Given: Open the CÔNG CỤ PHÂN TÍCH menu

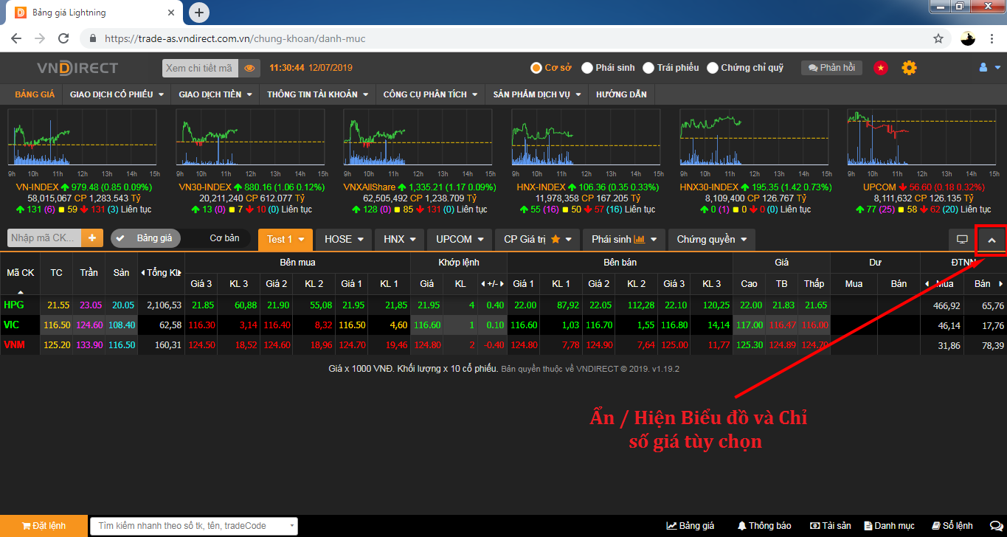Looking at the screenshot, I should (430, 94).
